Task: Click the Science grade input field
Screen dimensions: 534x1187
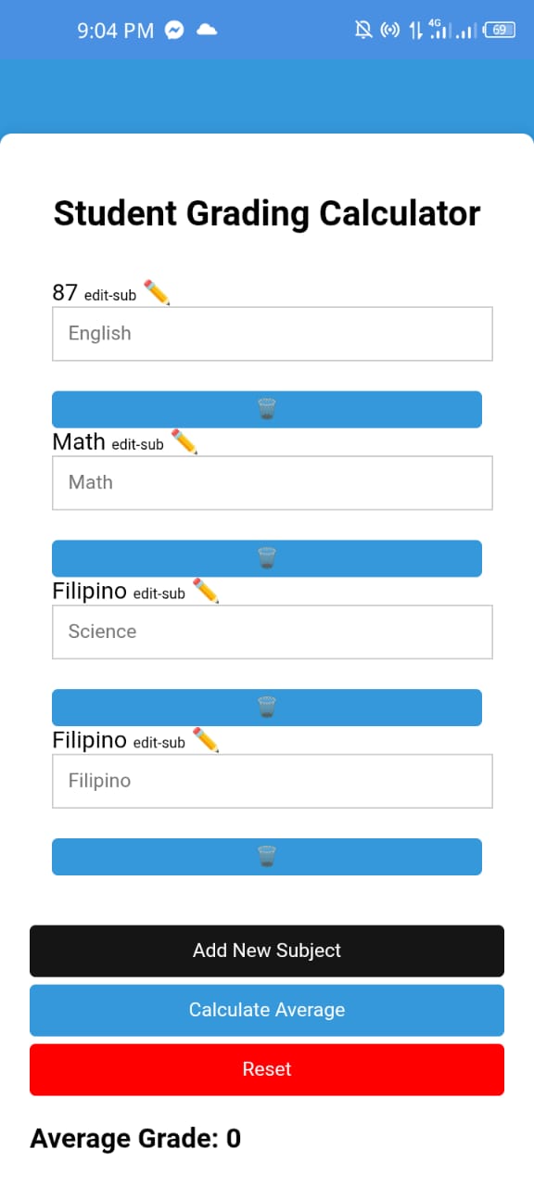Action: coord(272,632)
